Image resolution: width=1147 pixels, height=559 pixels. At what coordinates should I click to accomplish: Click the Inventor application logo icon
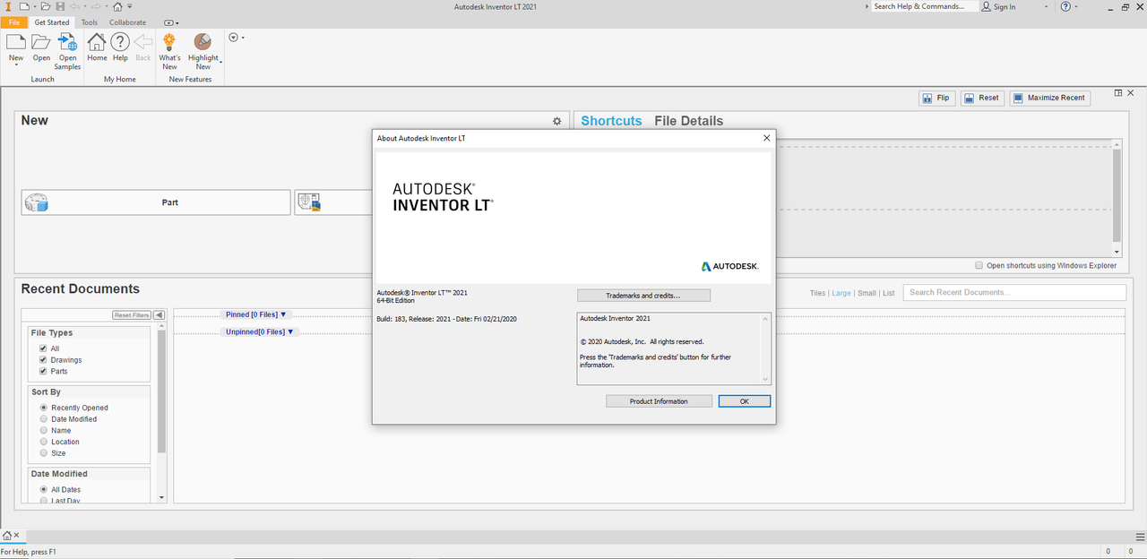pos(7,6)
